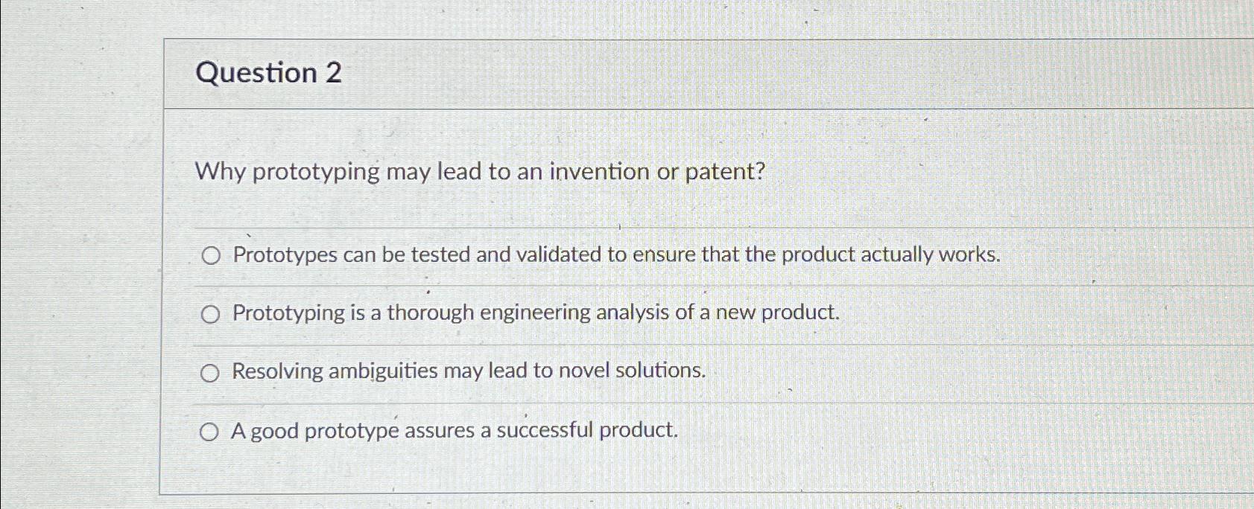Select the first answer radio button
The image size is (1254, 509).
212,256
